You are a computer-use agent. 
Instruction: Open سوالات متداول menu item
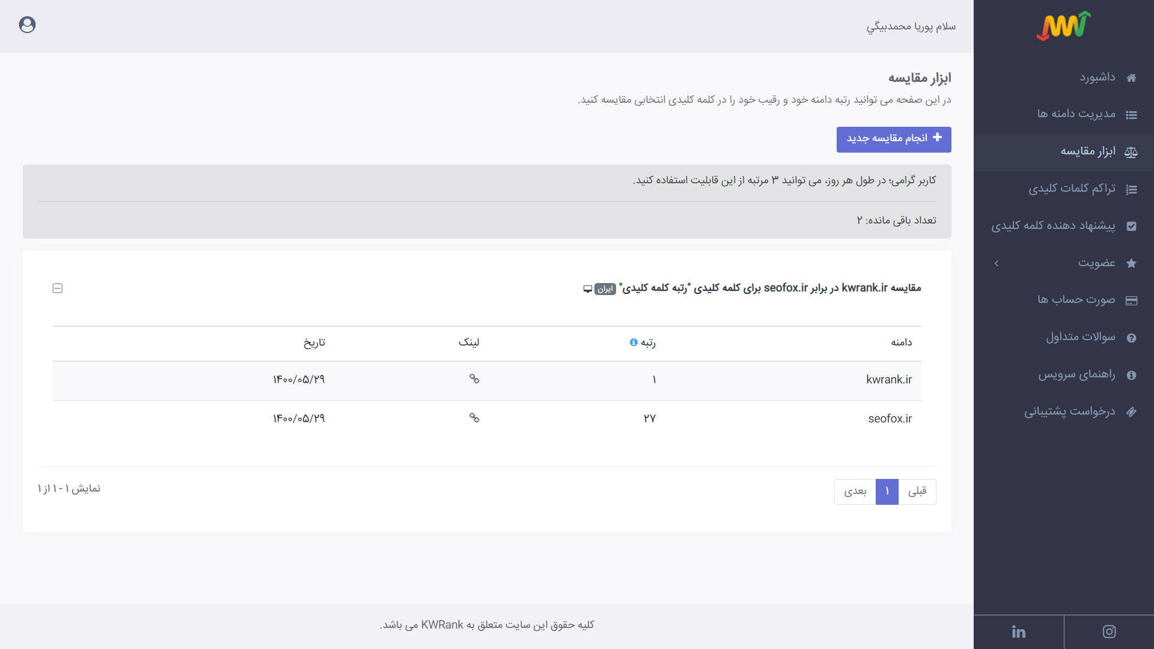point(1064,337)
